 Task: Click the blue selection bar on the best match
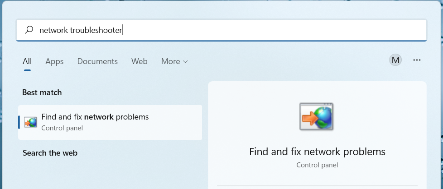point(19,122)
